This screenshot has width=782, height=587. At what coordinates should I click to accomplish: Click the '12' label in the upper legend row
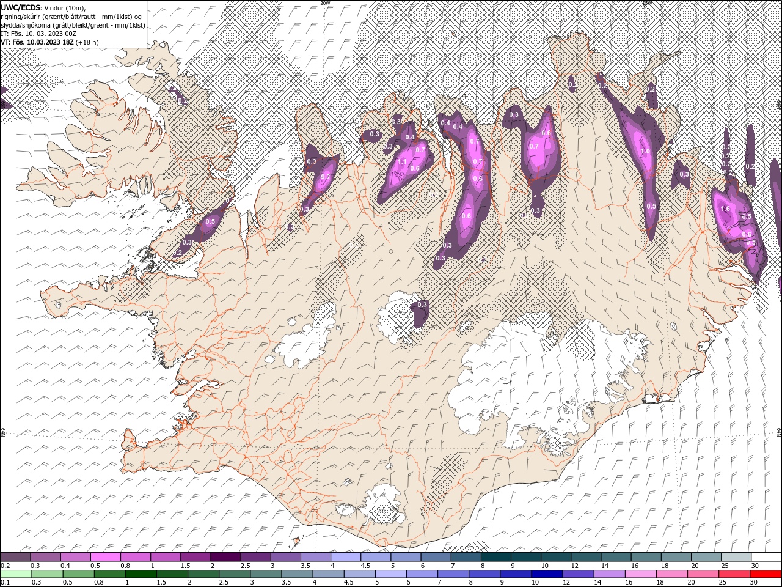point(574,566)
